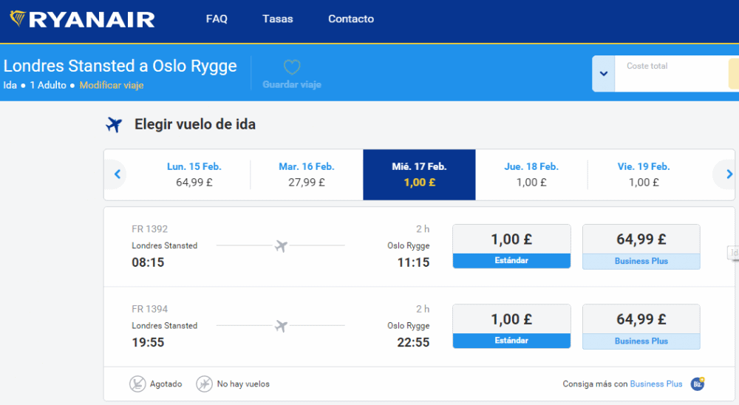Screen dimensions: 739x405
Task: Select the Vie. 19 Feb. date tab
Action: [644, 174]
